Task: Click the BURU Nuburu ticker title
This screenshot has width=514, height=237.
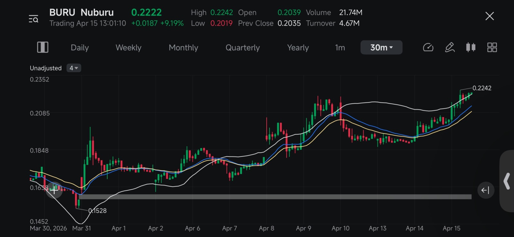Action: [x=81, y=12]
